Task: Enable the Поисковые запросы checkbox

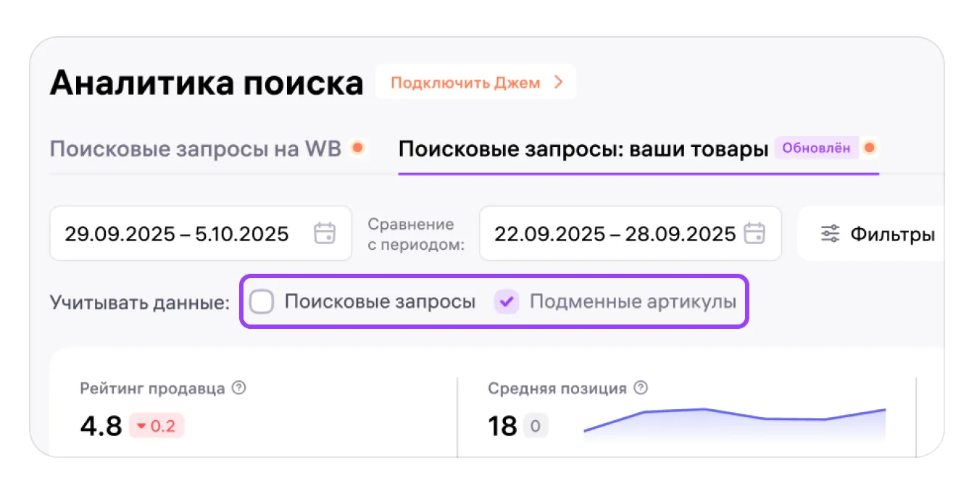Action: pyautogui.click(x=262, y=302)
